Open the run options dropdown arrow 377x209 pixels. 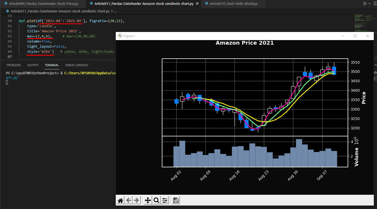[369, 4]
